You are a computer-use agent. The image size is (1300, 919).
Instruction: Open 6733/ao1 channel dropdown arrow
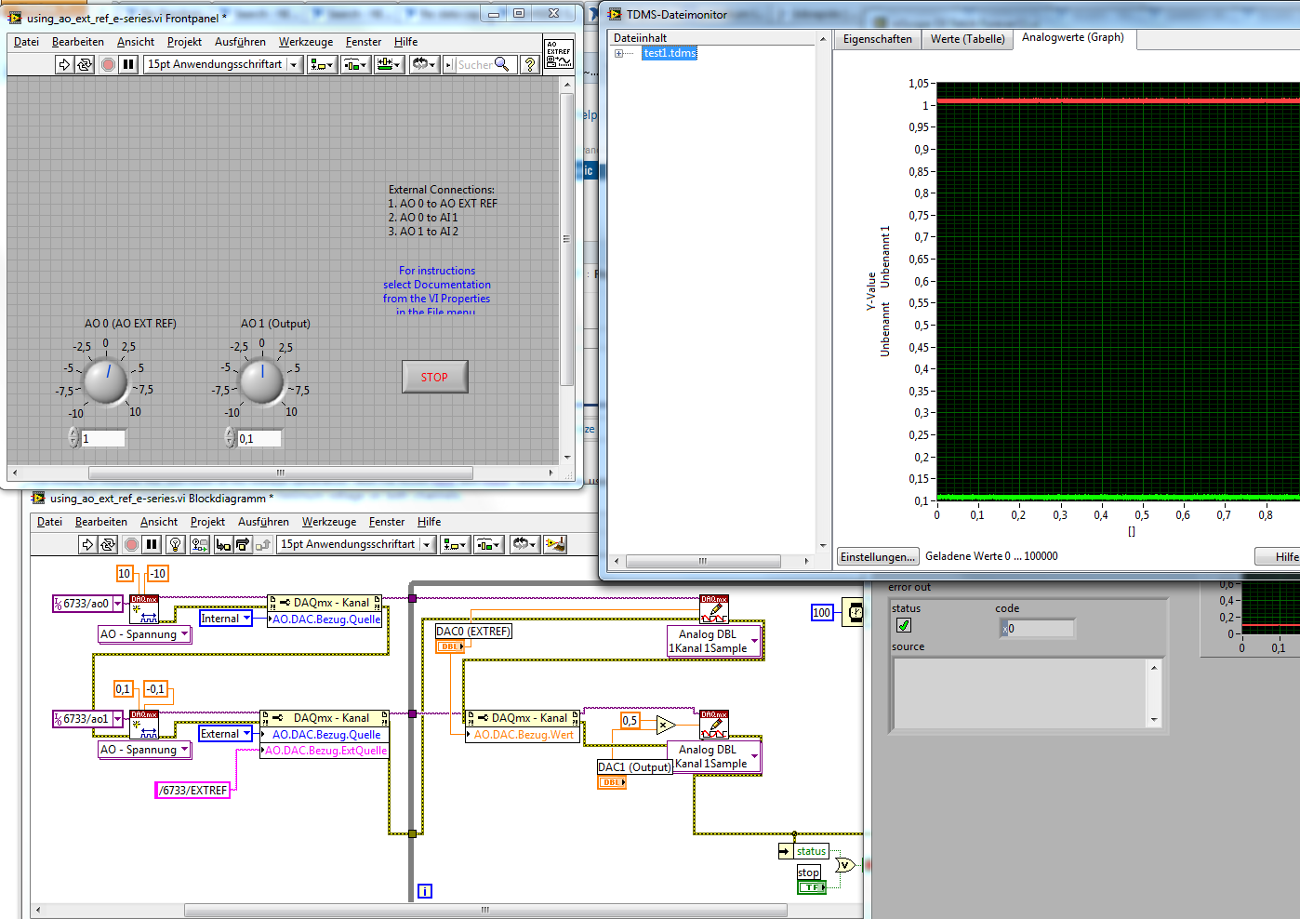click(118, 719)
